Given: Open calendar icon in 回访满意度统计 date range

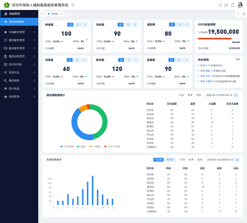Looking at the screenshot, I should coord(236,95).
